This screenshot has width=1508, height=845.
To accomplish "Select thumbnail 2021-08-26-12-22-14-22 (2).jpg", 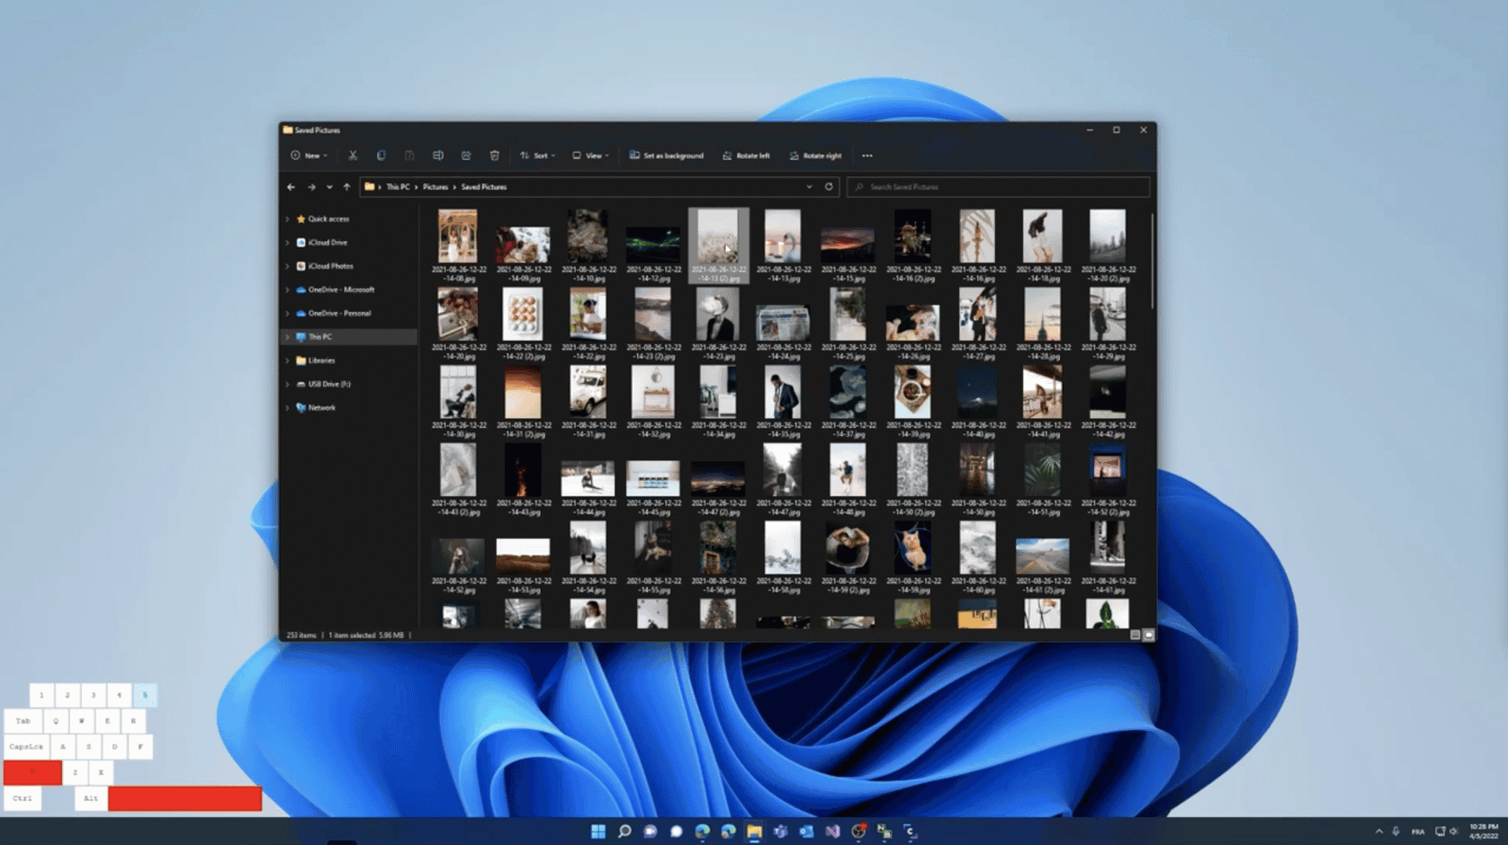I will pos(523,324).
